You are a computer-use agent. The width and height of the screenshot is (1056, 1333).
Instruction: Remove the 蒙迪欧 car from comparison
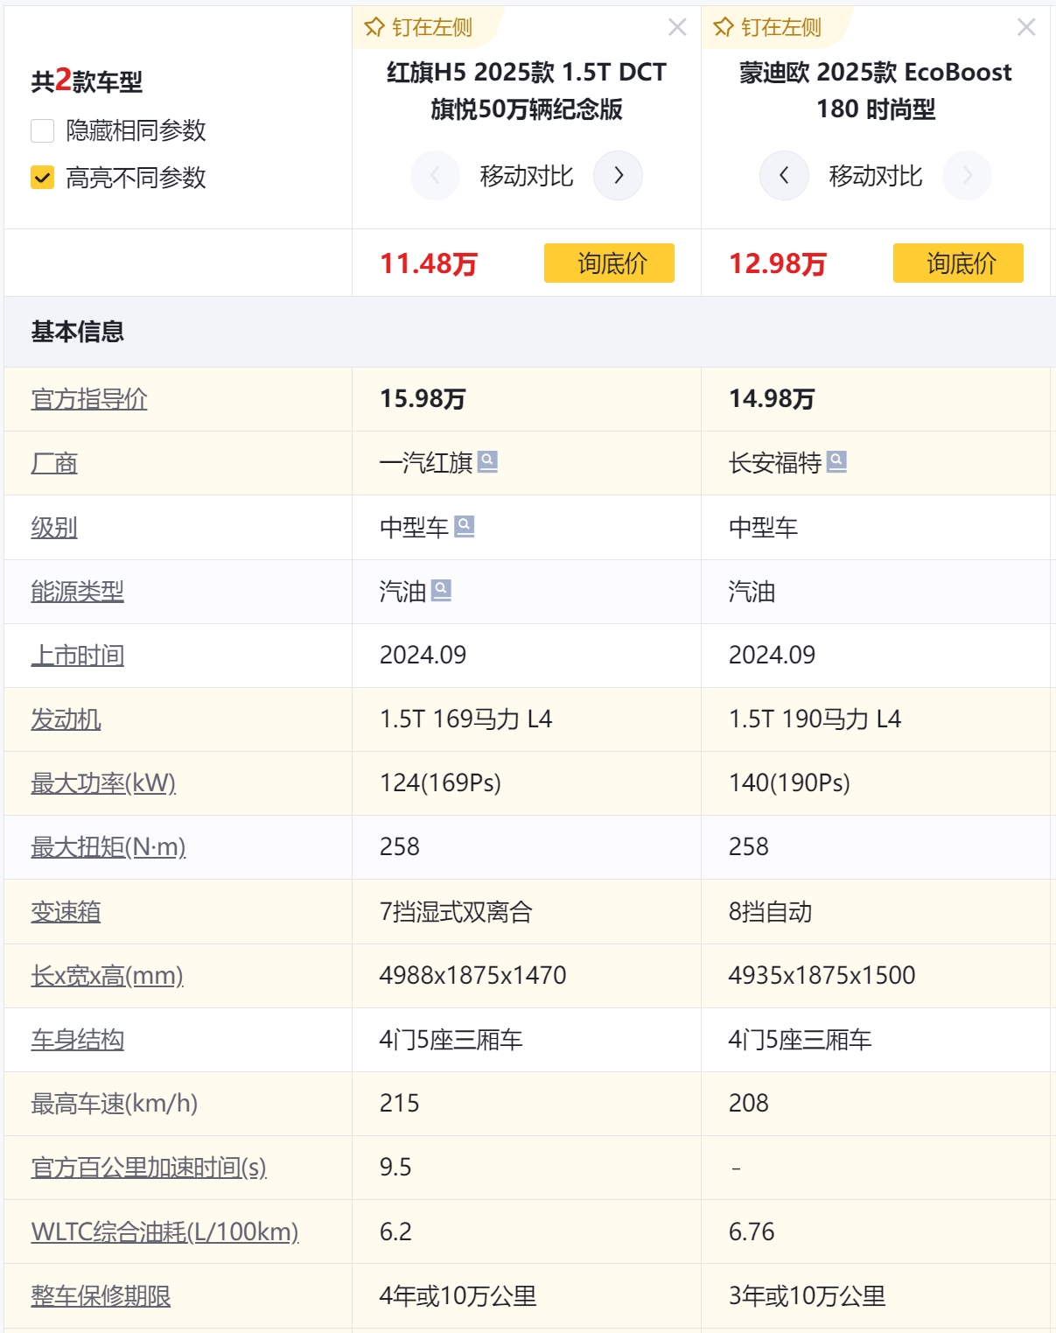coord(1026,27)
